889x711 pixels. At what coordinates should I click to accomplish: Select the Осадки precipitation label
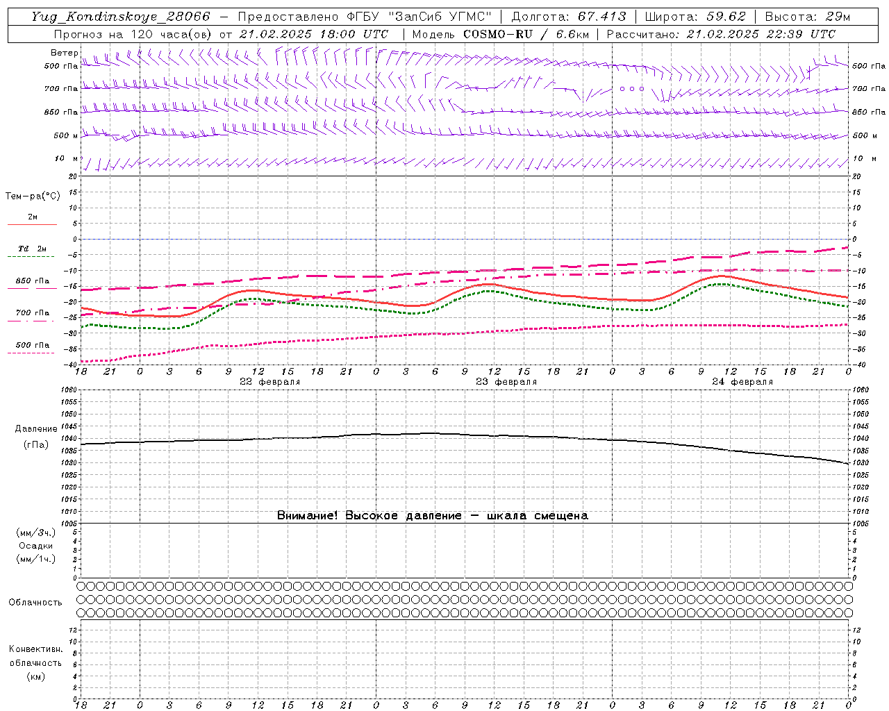click(x=36, y=546)
